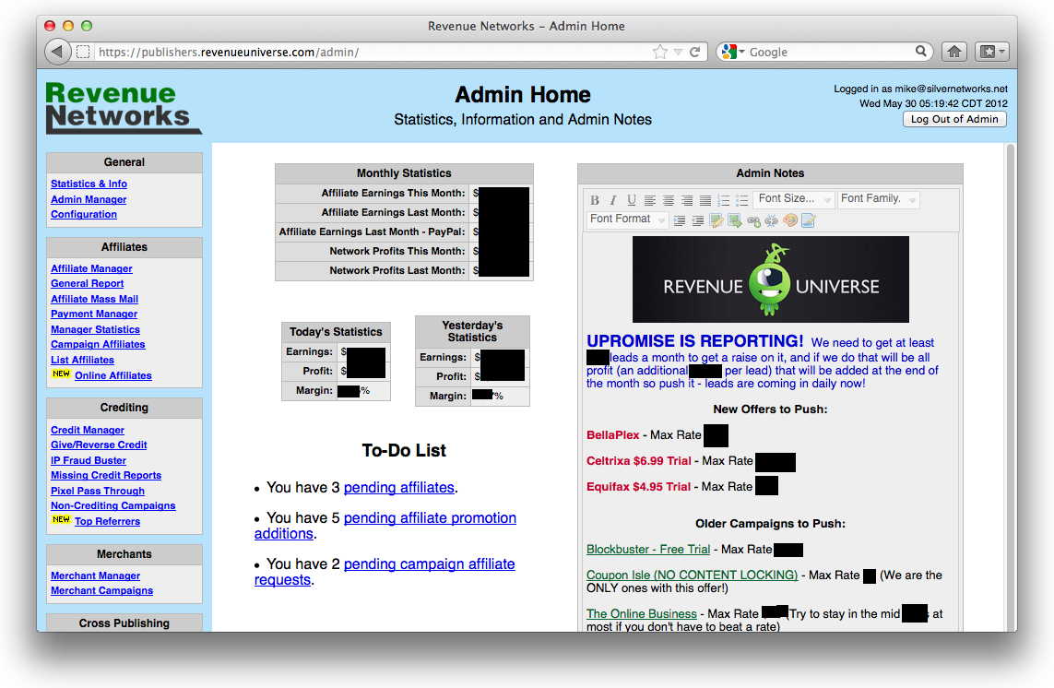Open Admin Manager in sidebar
Viewport: 1054px width, 688px height.
[x=89, y=199]
